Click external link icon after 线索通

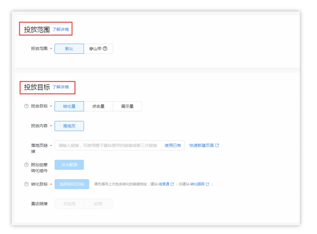pyautogui.click(x=172, y=184)
